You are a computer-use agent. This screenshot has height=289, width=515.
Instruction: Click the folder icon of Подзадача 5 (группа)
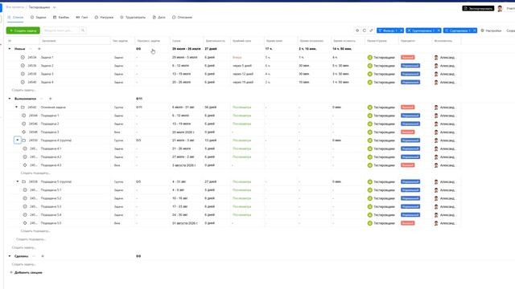23,181
